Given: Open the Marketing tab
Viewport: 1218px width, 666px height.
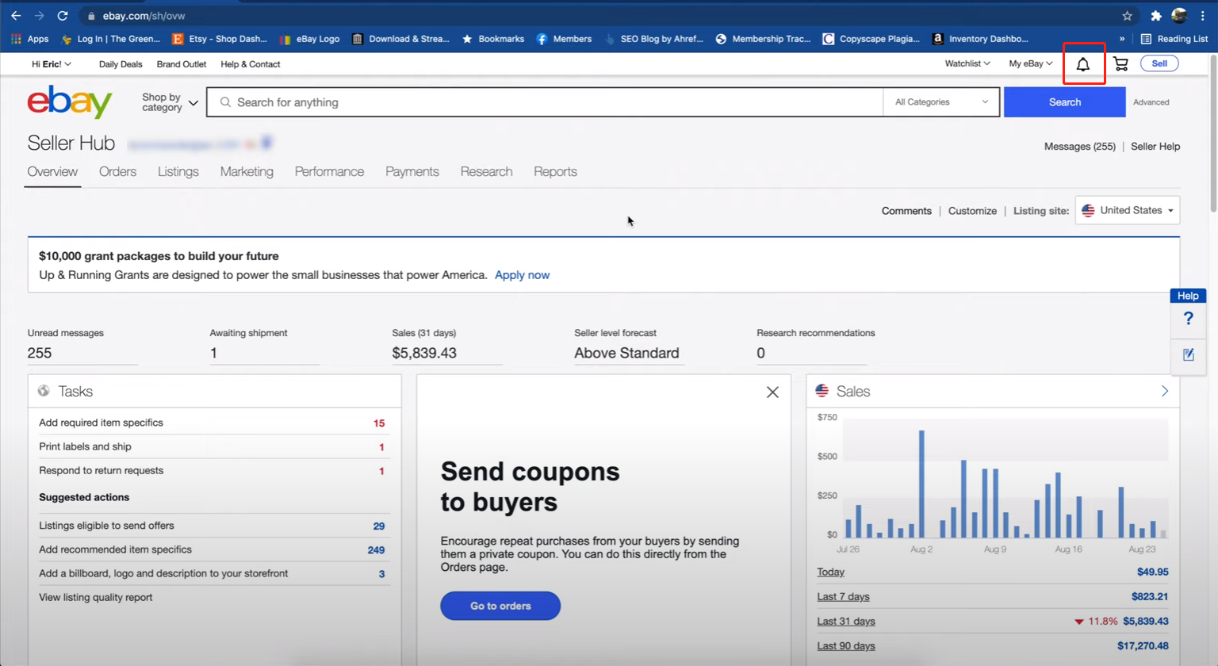Looking at the screenshot, I should click(247, 171).
